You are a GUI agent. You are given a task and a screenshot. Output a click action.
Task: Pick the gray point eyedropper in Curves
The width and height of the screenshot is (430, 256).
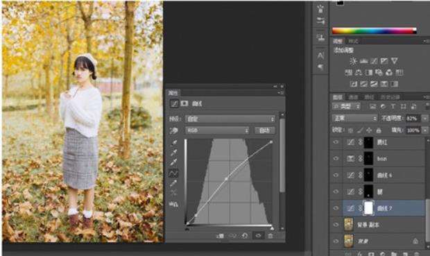pos(173,153)
